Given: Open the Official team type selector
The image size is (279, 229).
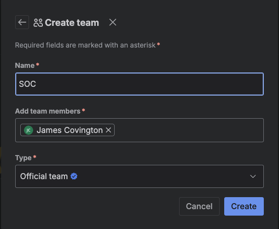Looking at the screenshot, I should (138, 176).
